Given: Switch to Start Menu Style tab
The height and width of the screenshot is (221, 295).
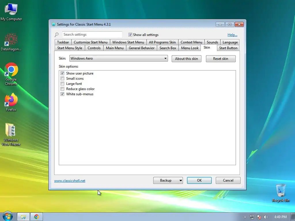Looking at the screenshot, I should (70, 48).
